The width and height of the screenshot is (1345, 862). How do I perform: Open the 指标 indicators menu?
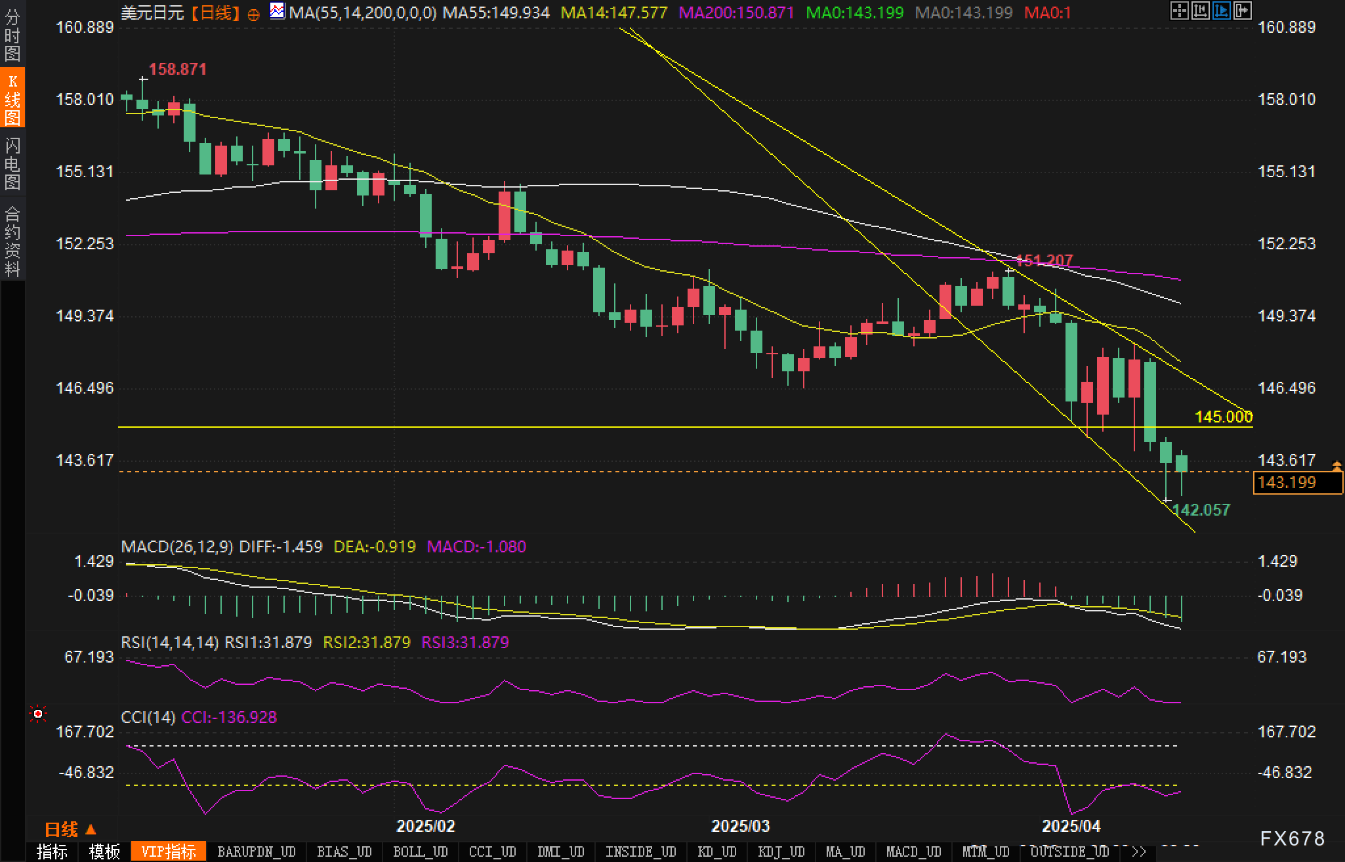(x=52, y=852)
